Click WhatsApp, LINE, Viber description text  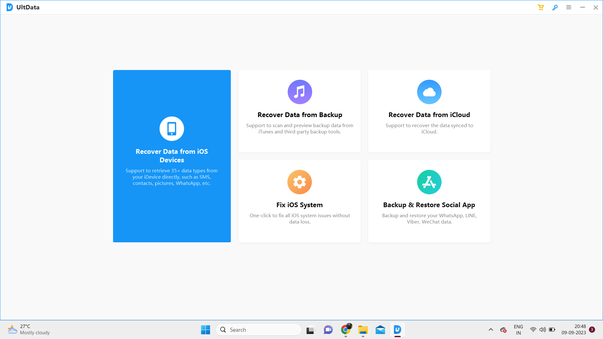click(429, 219)
